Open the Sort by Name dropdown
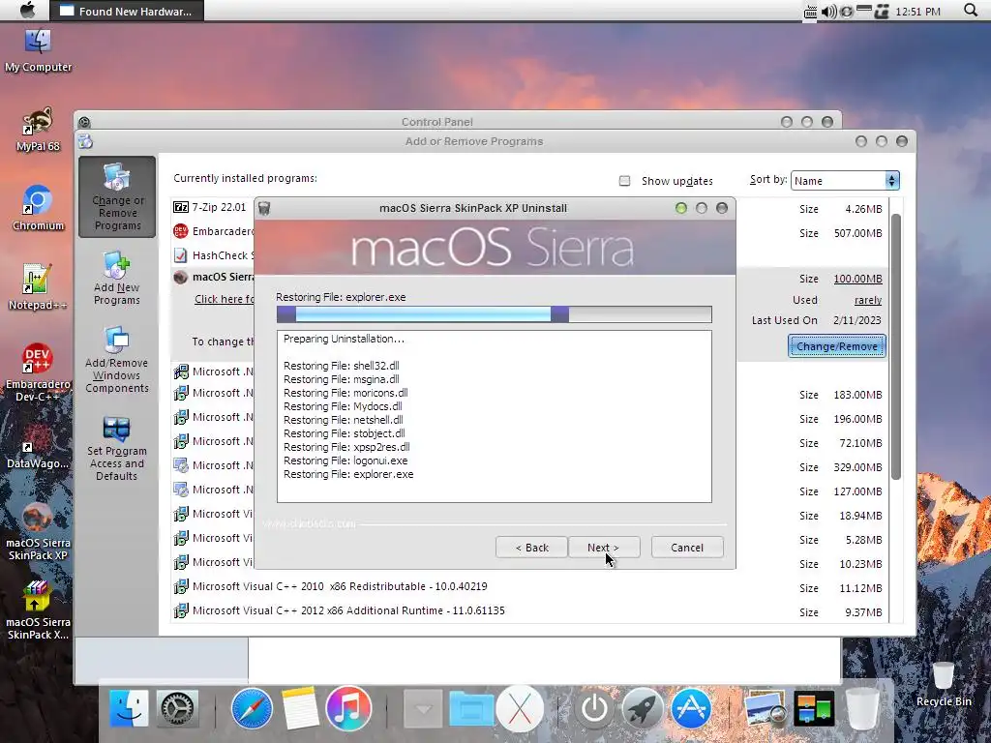Image resolution: width=991 pixels, height=743 pixels. coord(845,181)
